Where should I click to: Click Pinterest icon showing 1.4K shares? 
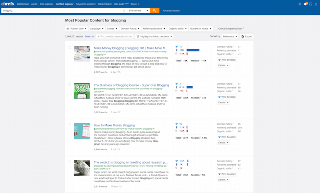click(176, 54)
